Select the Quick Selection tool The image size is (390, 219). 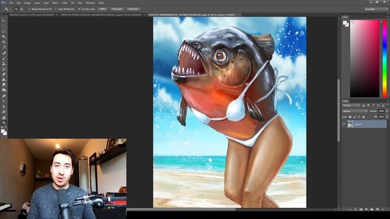coord(4,36)
